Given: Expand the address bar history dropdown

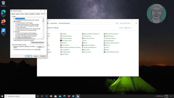Looking at the screenshot, I should pyautogui.click(x=116, y=23).
